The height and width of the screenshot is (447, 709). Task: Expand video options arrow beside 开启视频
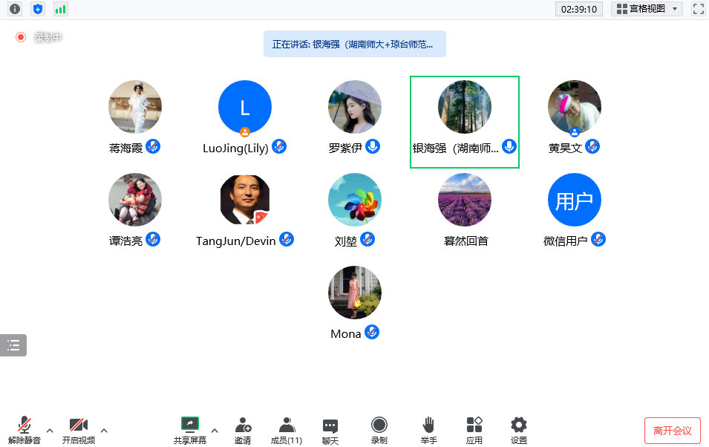pyautogui.click(x=104, y=430)
